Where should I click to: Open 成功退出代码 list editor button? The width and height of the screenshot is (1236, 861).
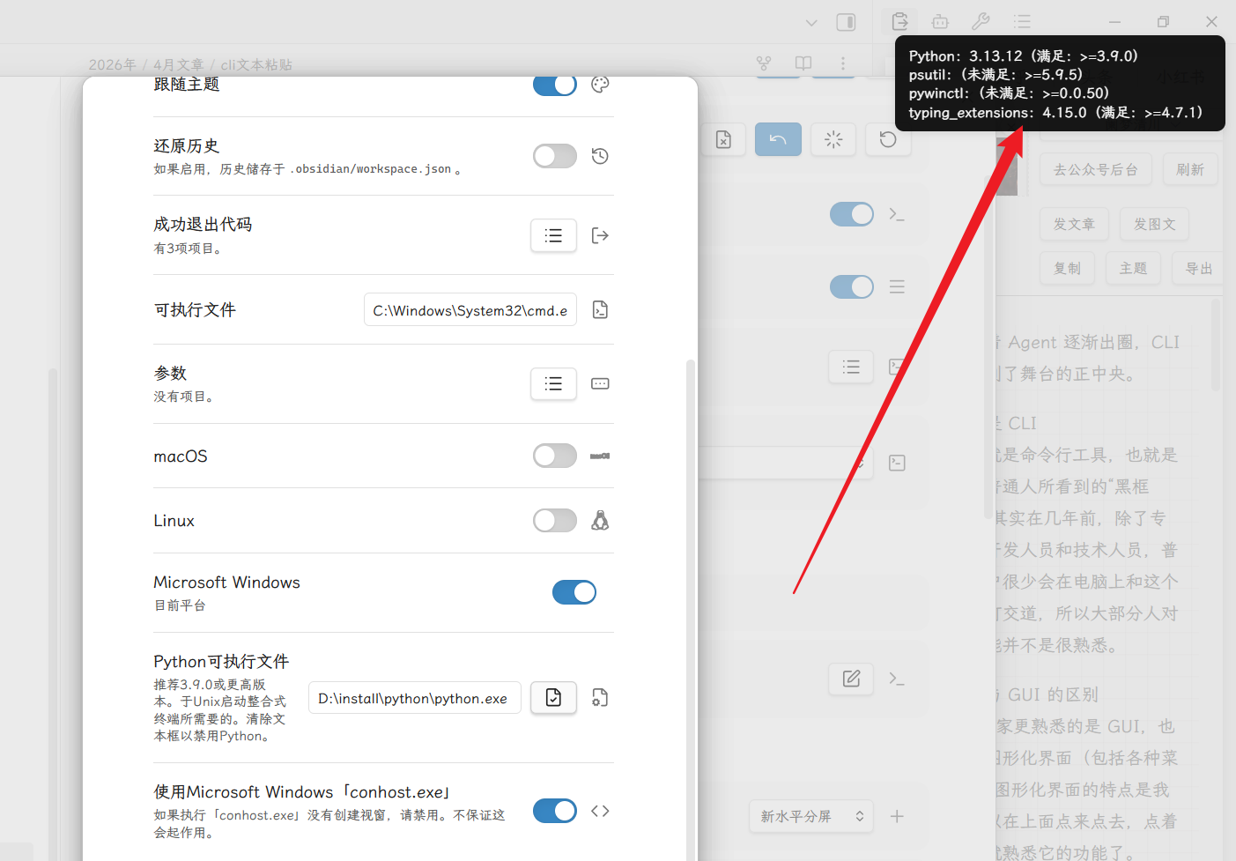[x=553, y=235]
